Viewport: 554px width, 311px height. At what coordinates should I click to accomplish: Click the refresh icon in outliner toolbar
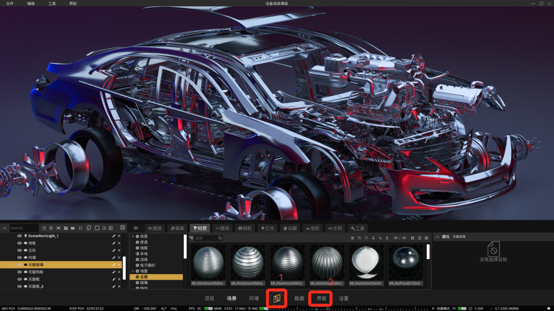[x=44, y=228]
